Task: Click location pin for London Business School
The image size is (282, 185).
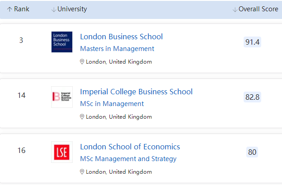Action: coord(82,62)
